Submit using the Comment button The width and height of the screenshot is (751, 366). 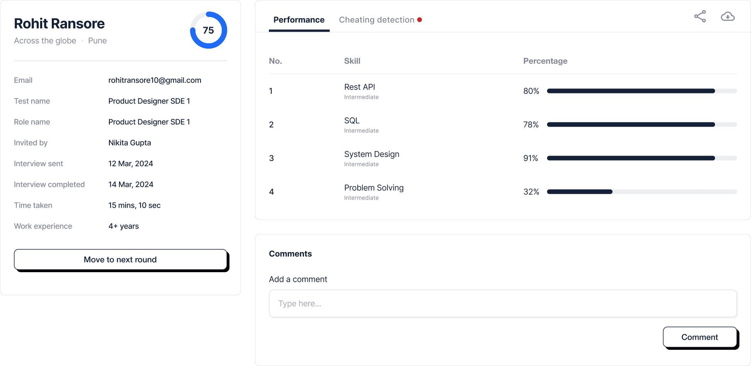click(699, 337)
